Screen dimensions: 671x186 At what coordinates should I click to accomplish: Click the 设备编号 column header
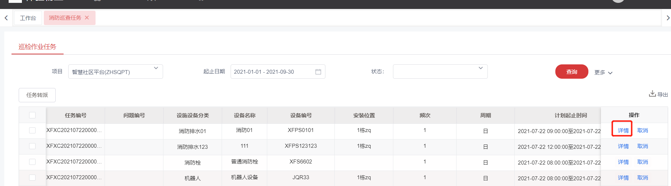tap(301, 115)
